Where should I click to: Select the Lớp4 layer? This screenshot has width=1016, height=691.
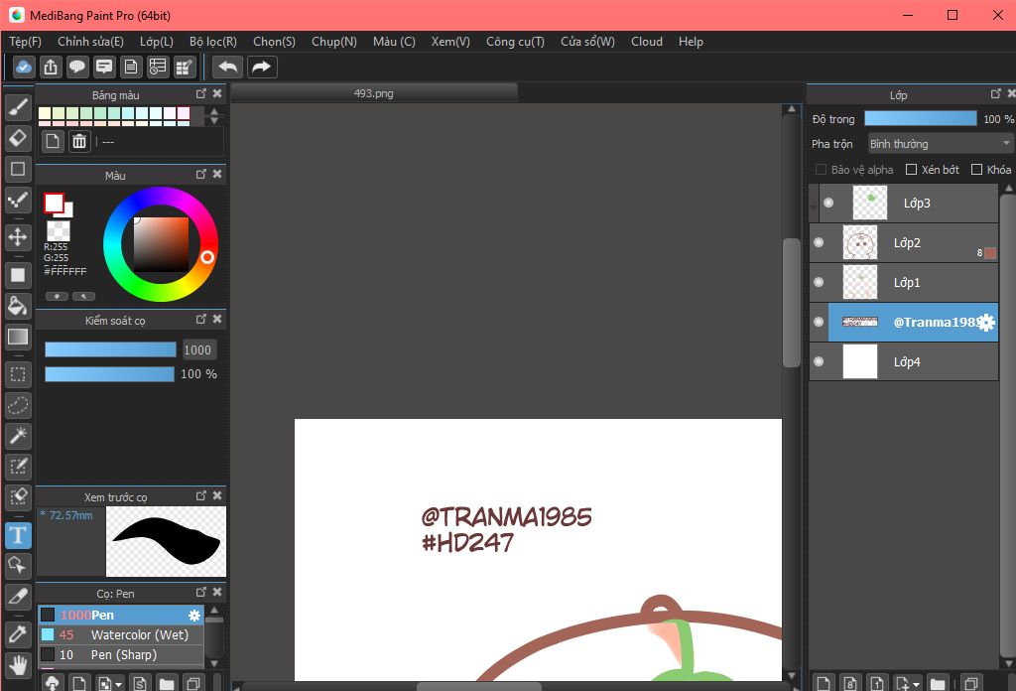click(903, 361)
